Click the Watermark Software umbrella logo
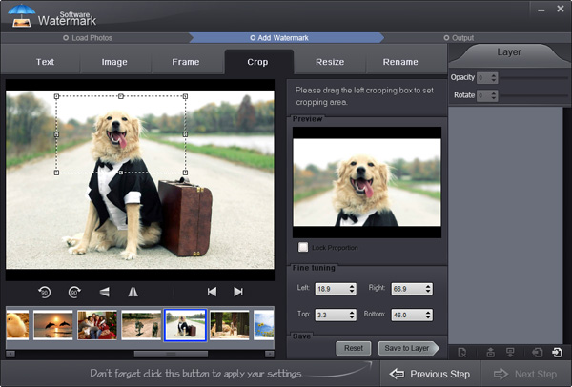Screen dimensions: 572x387 (x=22, y=15)
